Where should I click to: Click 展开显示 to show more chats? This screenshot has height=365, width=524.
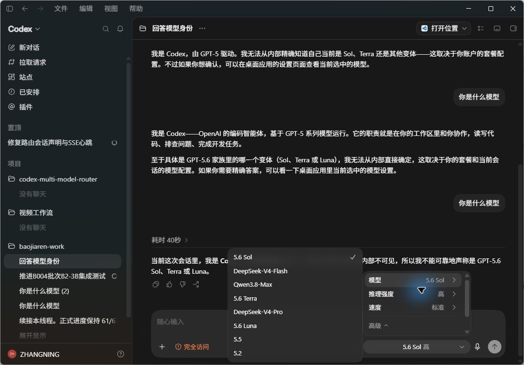(x=32, y=336)
